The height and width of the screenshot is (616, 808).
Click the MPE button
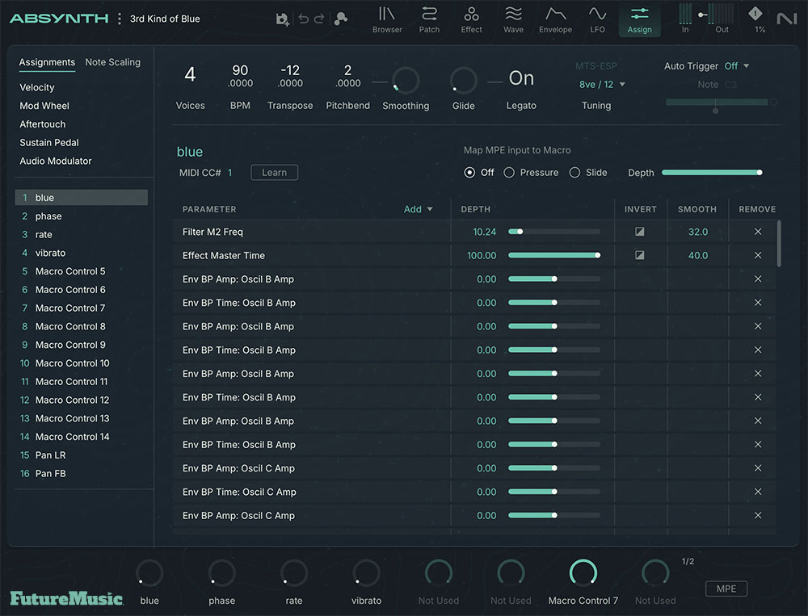click(726, 589)
